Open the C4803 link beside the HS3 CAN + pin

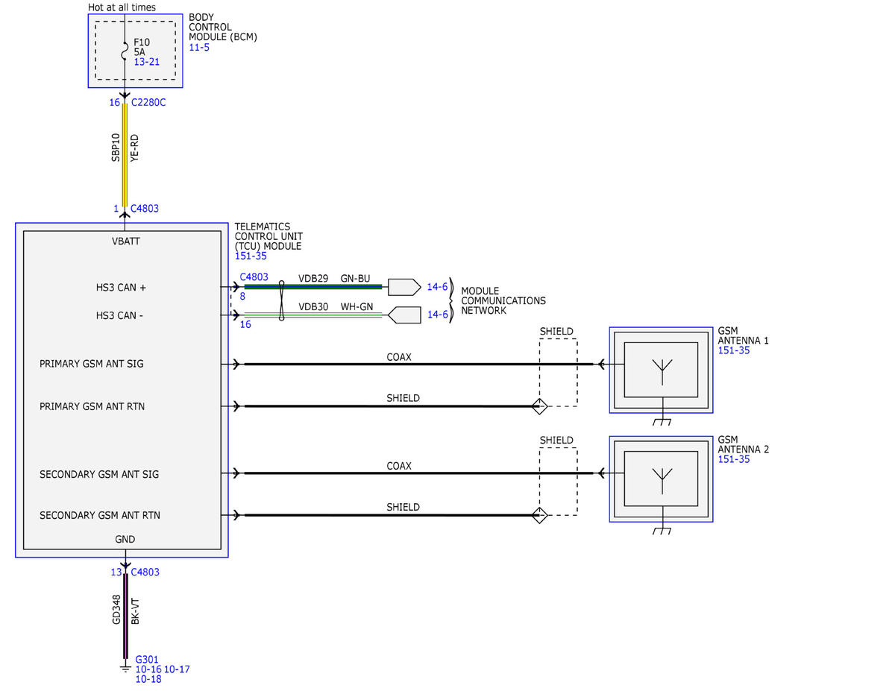coord(254,277)
